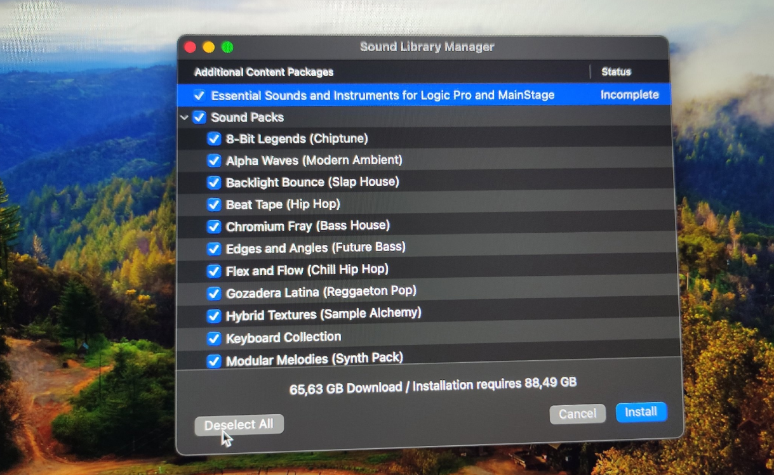Click the Sound Library Manager window title
774x475 pixels.
[x=427, y=47]
